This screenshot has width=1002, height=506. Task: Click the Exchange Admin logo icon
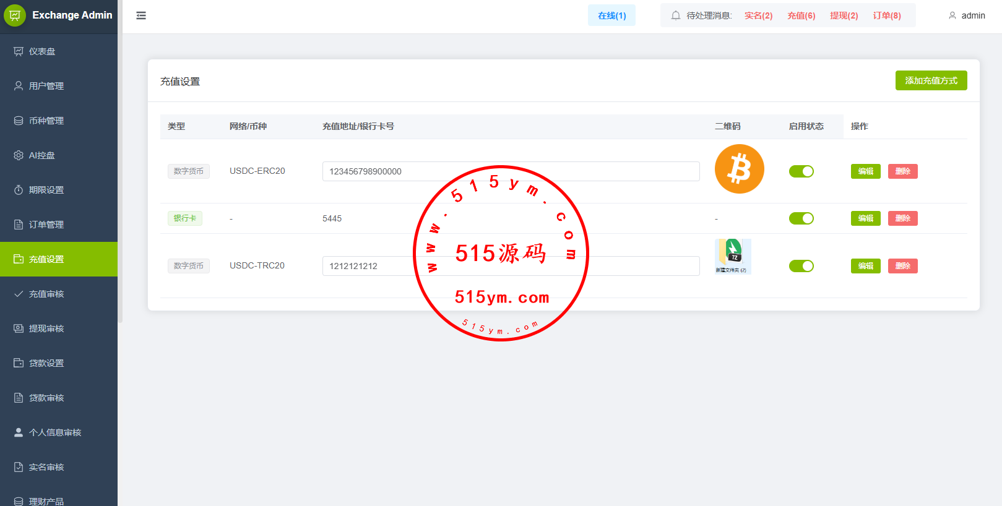15,15
